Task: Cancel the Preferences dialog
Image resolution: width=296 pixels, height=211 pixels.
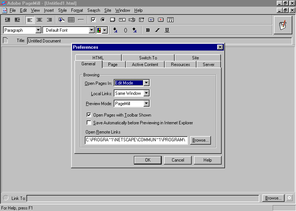Action: tap(178, 160)
